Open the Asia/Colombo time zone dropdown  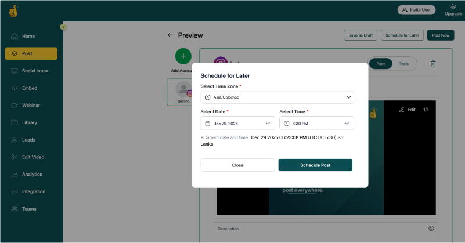tap(277, 97)
